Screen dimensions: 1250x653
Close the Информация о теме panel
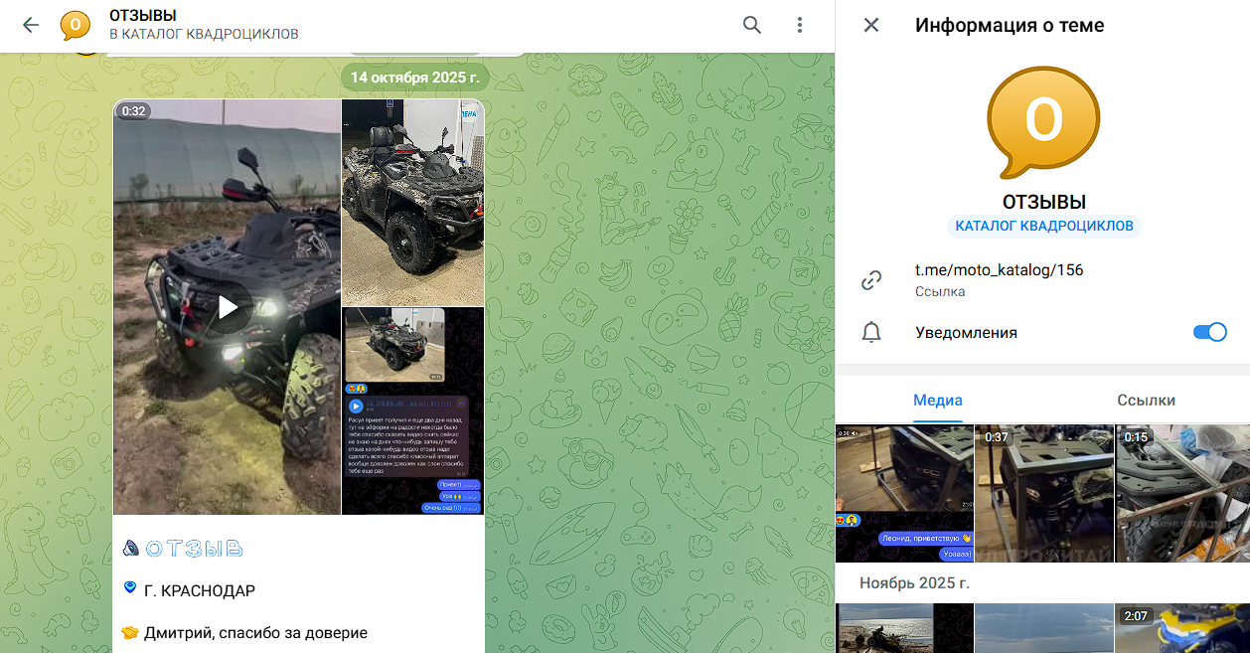click(871, 25)
